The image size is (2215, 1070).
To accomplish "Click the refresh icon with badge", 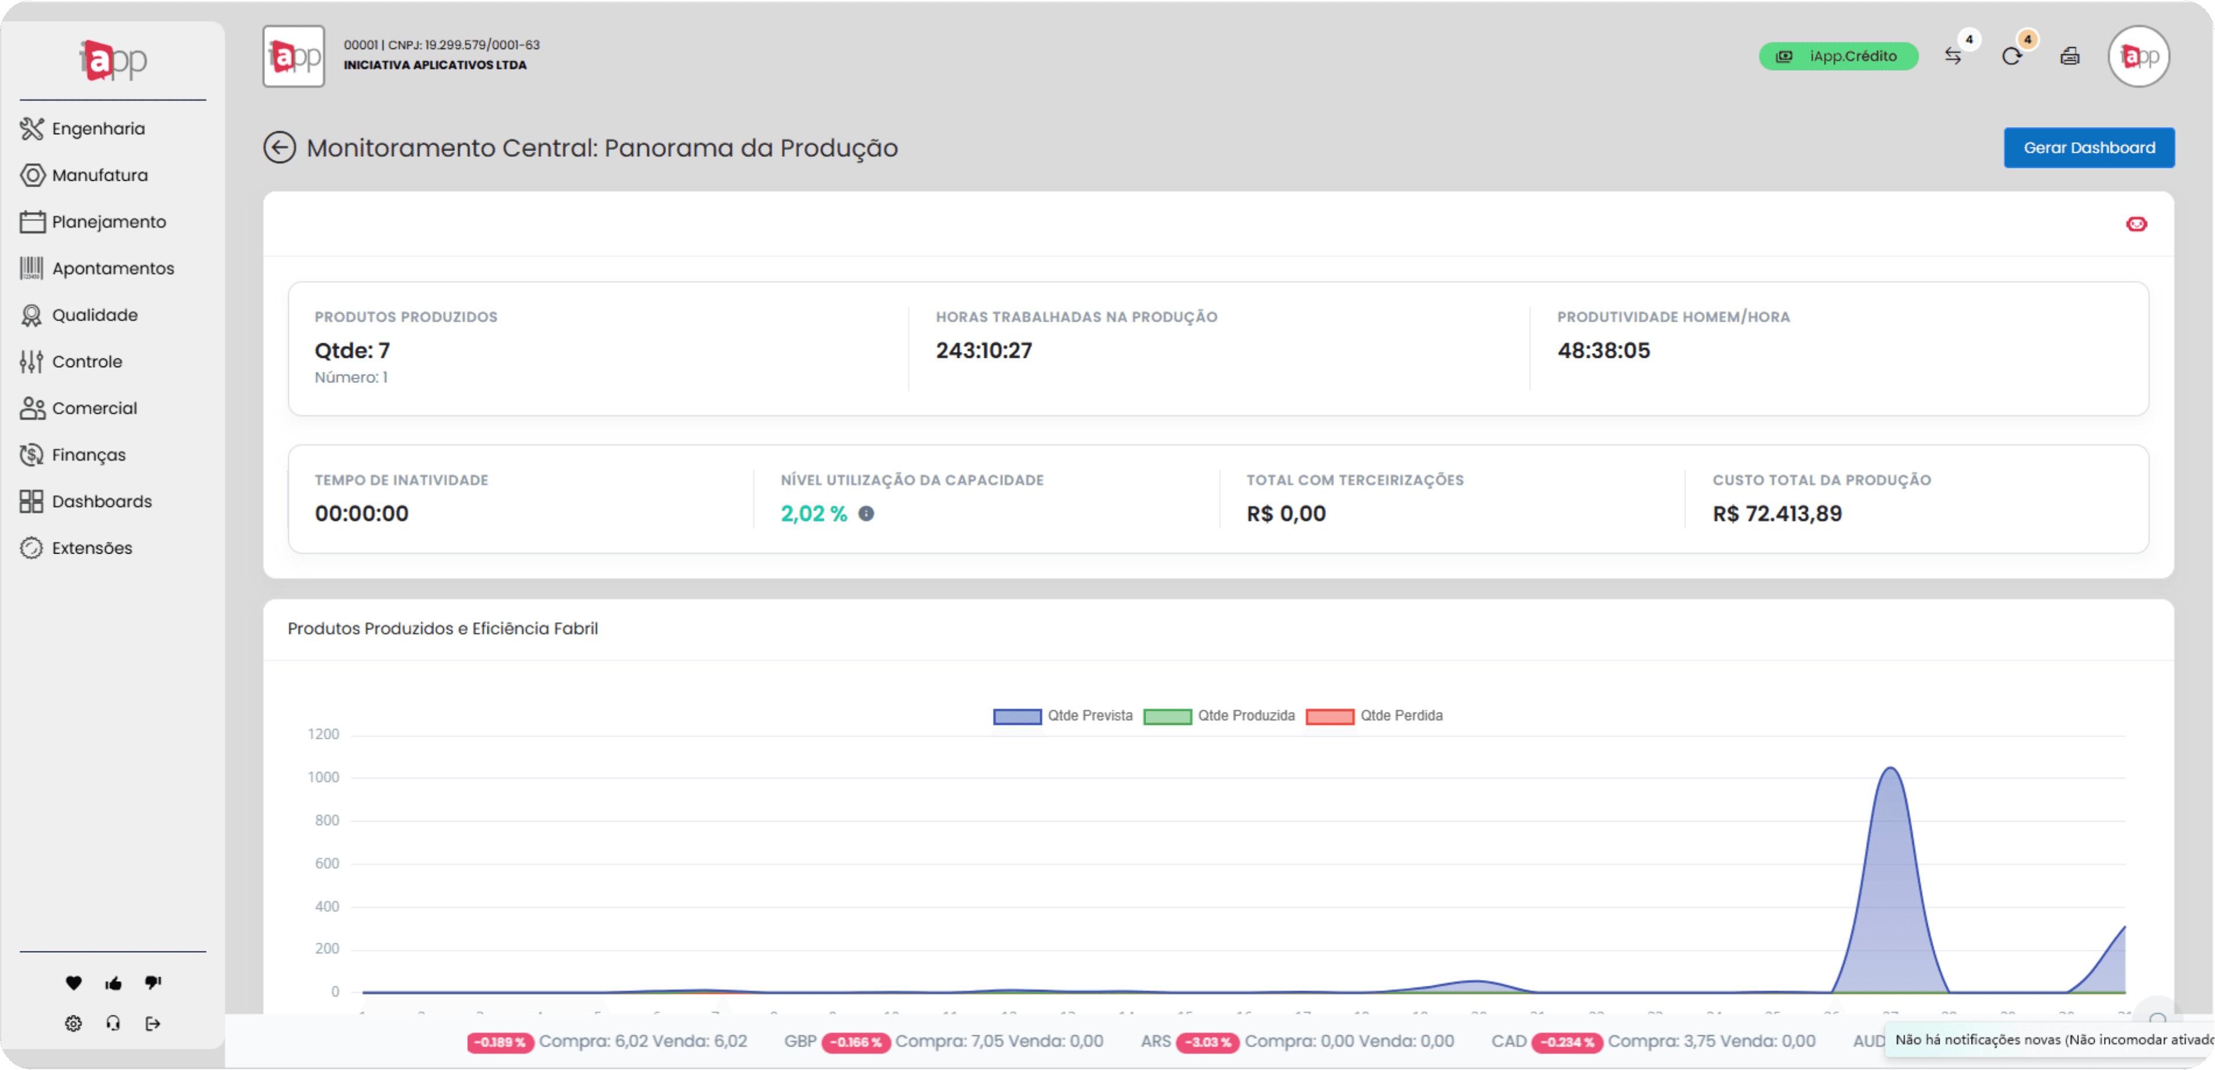I will tap(2011, 57).
